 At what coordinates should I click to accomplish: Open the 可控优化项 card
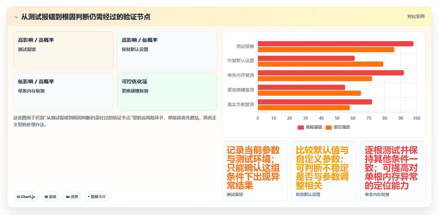coord(167,92)
